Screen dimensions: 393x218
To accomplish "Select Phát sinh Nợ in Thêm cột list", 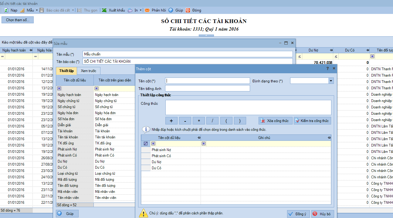I will click(x=236, y=150).
